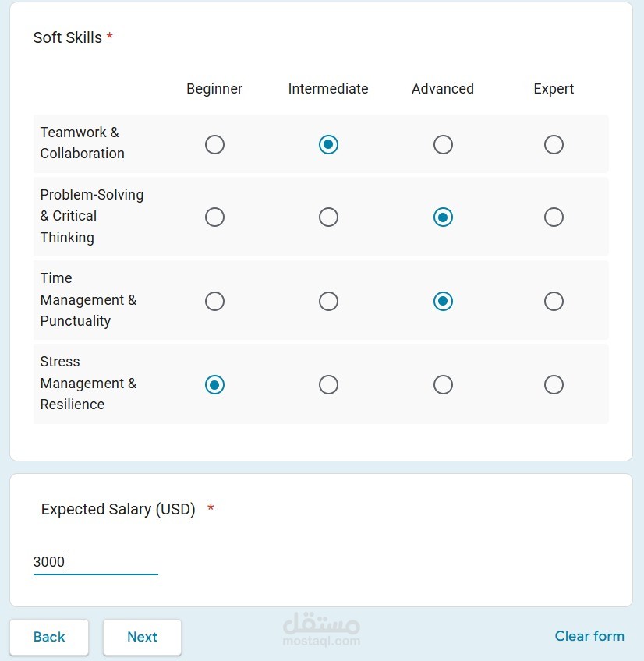
Task: Select Advanced for Teamwork & Collaboration
Action: (443, 144)
